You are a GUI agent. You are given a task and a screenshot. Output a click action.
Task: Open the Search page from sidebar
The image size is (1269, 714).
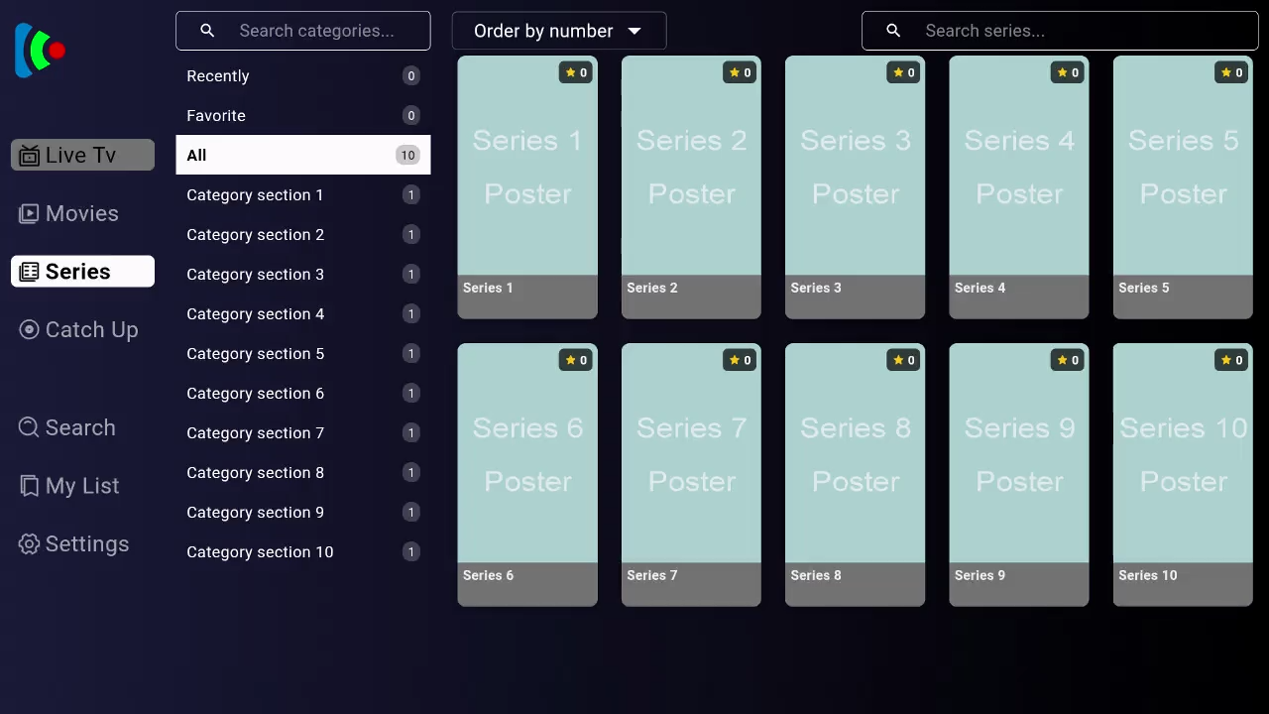(82, 427)
